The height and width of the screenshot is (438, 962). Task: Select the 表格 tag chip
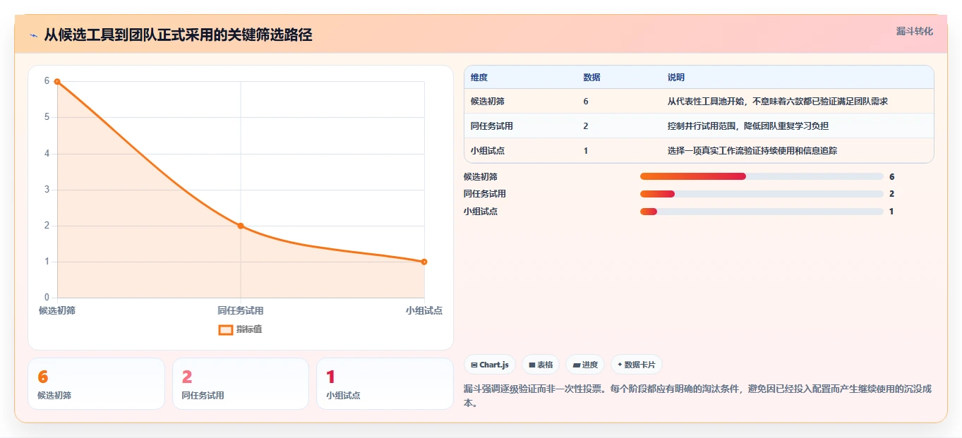click(x=541, y=365)
